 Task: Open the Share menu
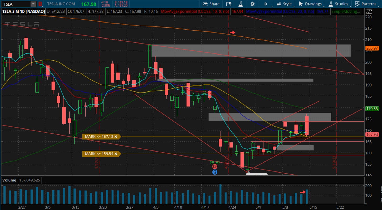click(x=211, y=4)
